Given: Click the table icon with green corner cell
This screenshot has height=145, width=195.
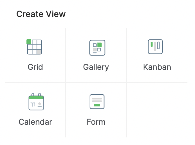Looking at the screenshot, I should [x=35, y=47].
